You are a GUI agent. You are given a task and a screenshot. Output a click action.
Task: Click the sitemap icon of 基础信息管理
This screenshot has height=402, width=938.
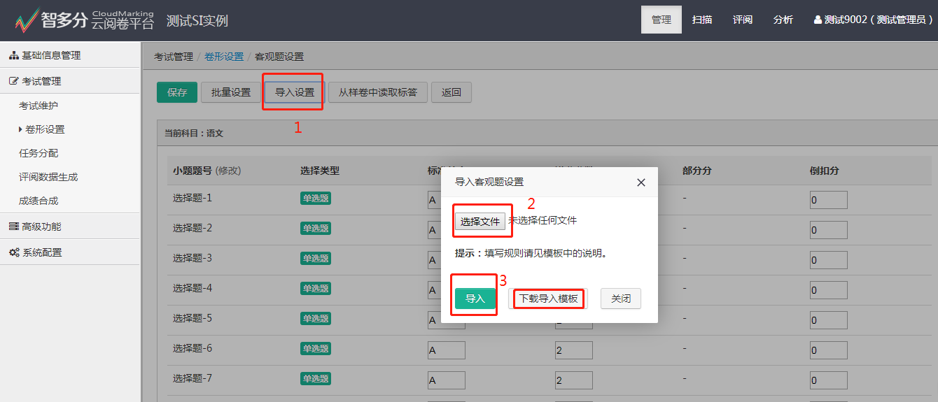[x=13, y=55]
